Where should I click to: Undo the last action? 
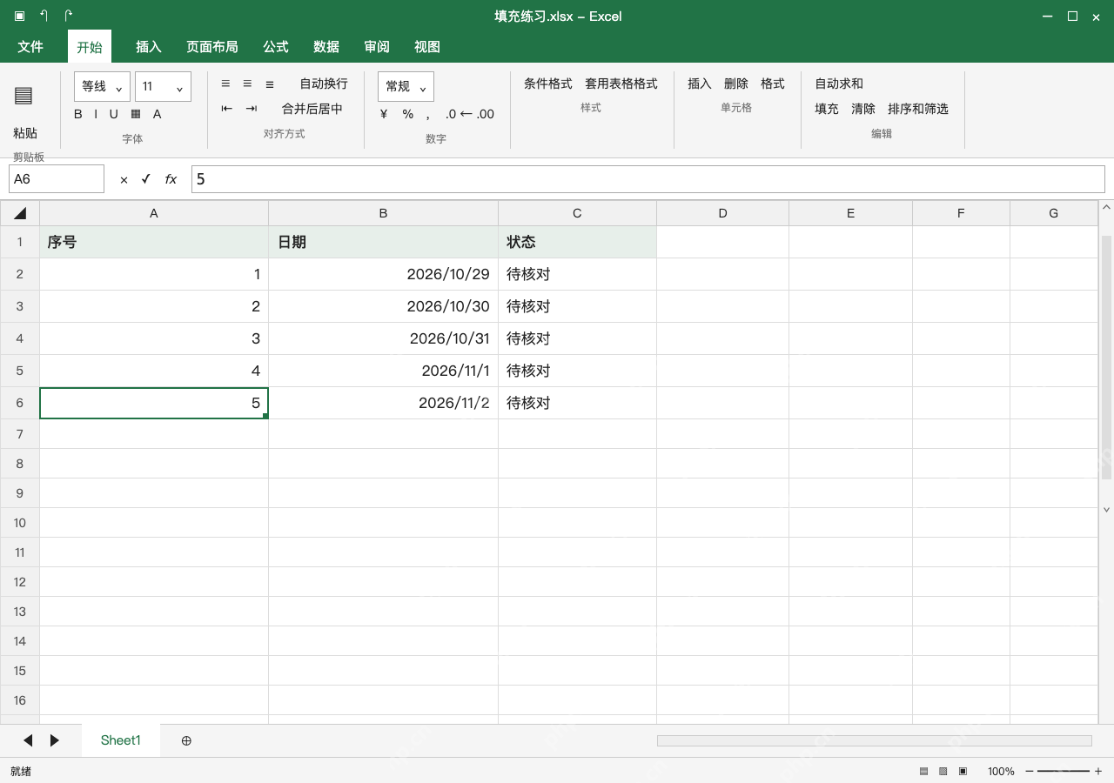click(44, 16)
